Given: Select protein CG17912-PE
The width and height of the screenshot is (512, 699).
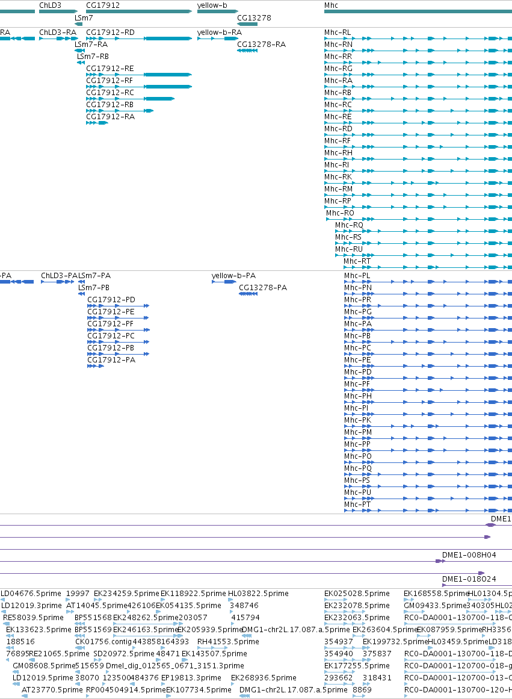Looking at the screenshot, I should coord(111,312).
